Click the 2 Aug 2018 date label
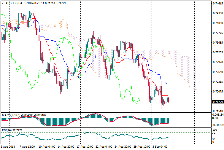224x150 pixels. click(8, 146)
